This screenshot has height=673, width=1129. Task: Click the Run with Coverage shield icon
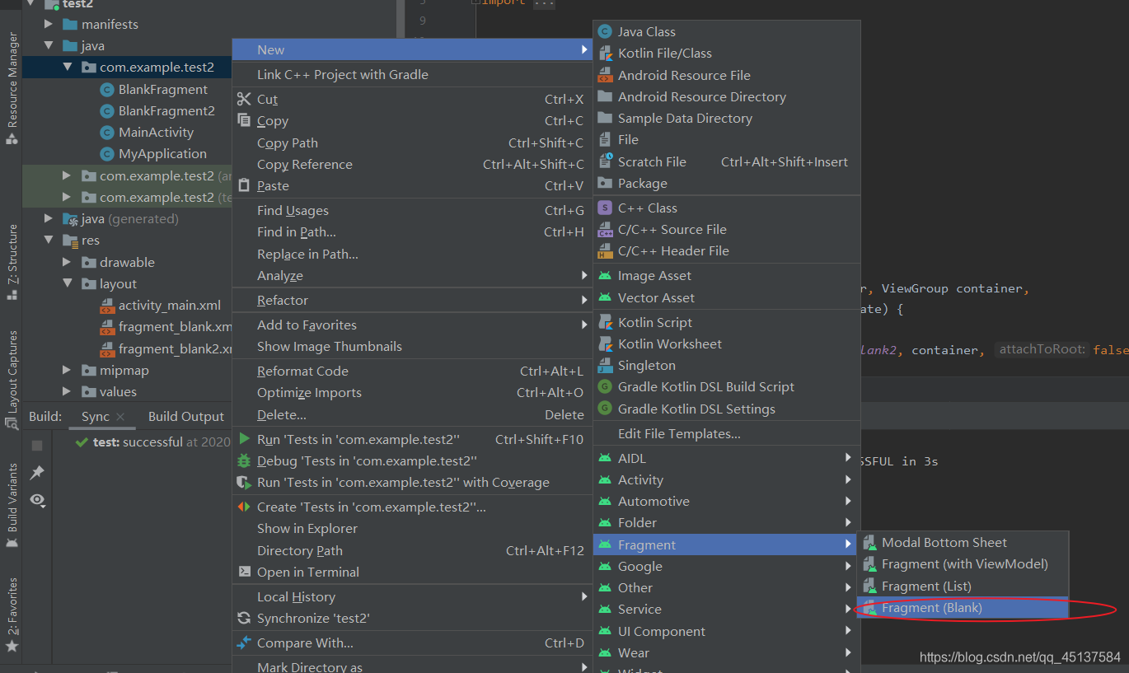pyautogui.click(x=244, y=482)
